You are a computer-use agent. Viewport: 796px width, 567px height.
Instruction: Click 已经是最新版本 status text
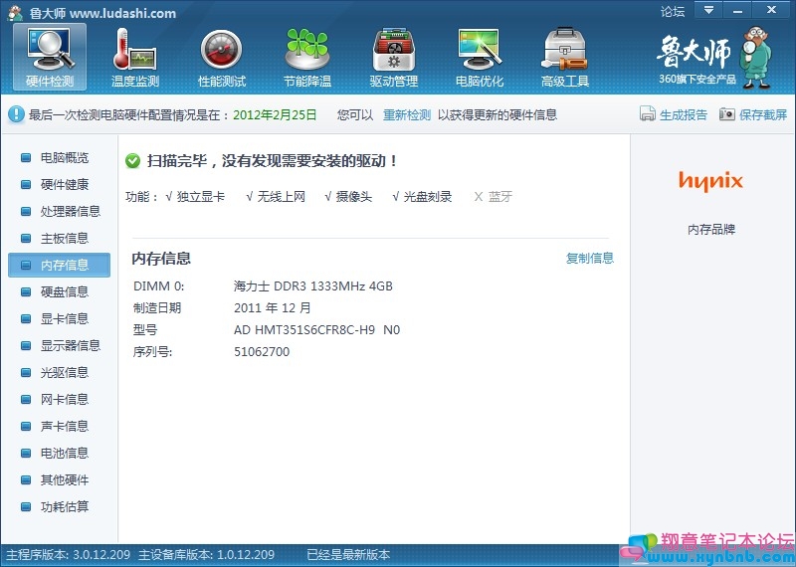348,555
